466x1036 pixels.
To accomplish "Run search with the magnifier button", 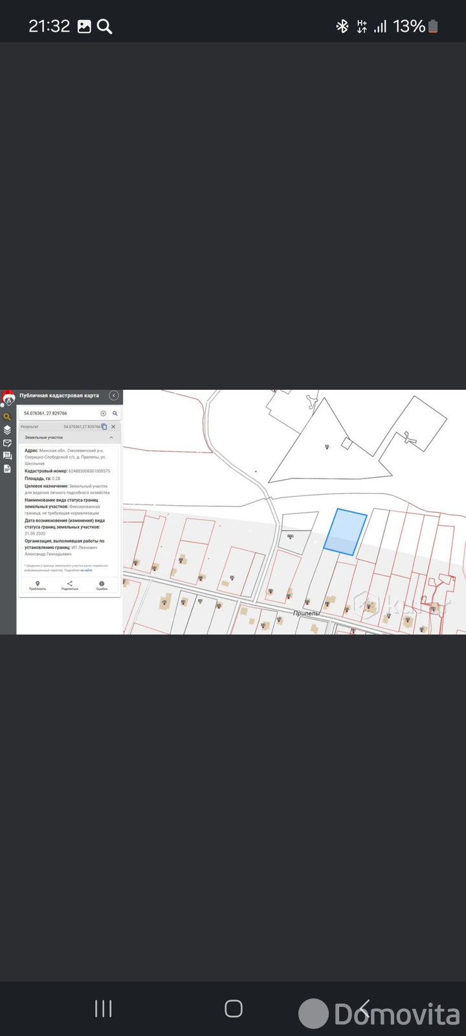I will pyautogui.click(x=115, y=413).
